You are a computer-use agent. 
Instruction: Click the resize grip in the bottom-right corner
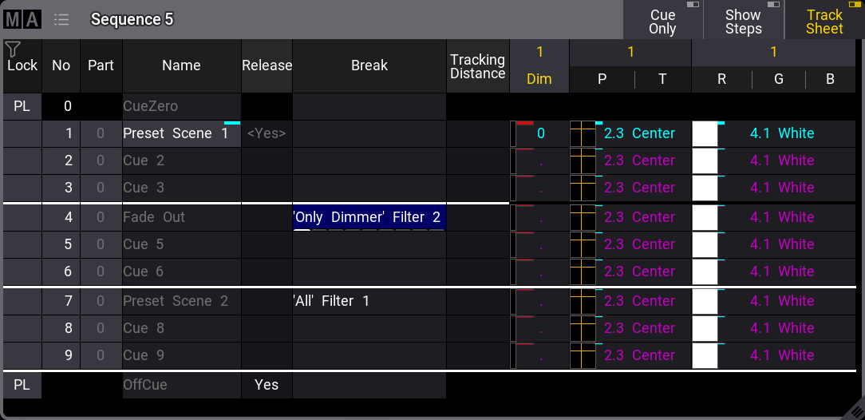pos(853,408)
